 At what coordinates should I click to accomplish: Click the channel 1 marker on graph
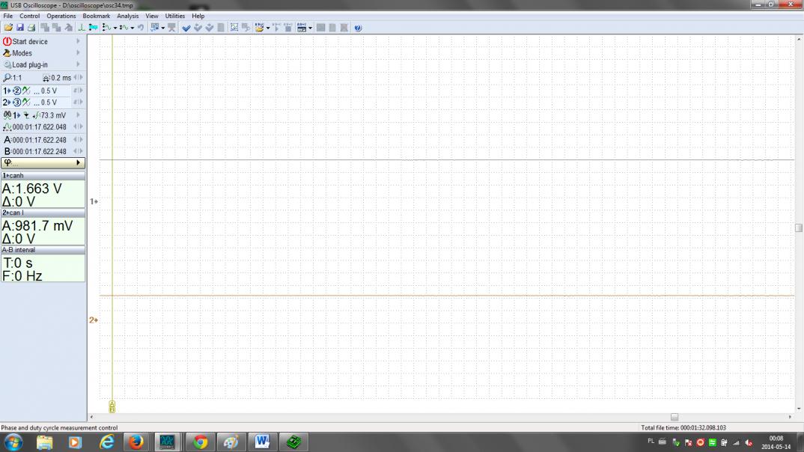[x=94, y=201]
